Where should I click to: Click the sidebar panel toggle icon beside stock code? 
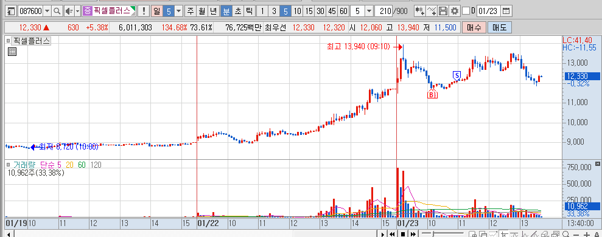click(x=12, y=11)
